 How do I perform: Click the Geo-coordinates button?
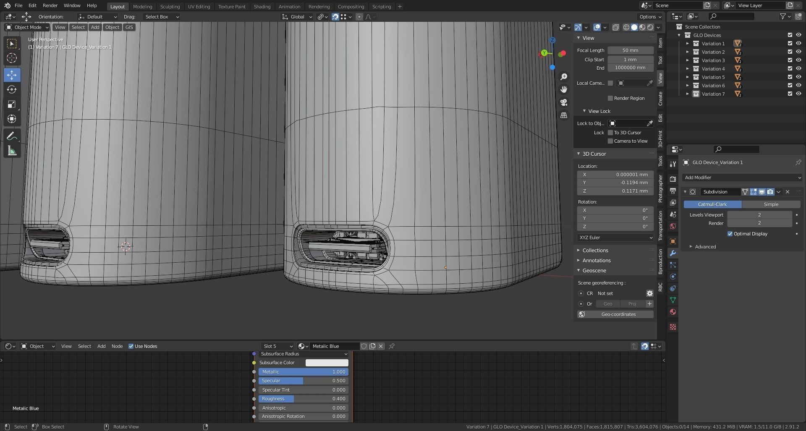pos(618,314)
